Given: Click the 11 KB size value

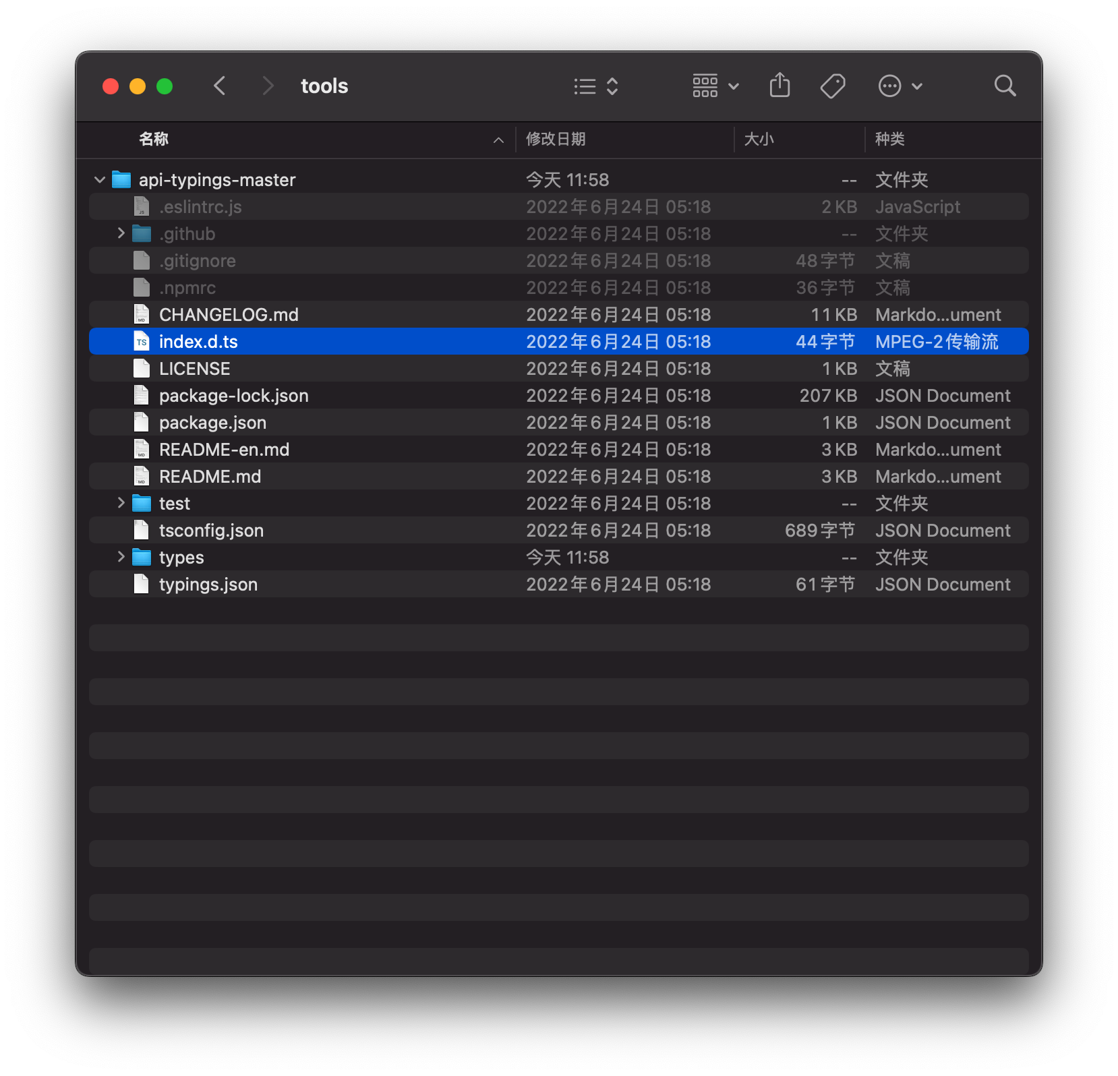Looking at the screenshot, I should coord(833,315).
